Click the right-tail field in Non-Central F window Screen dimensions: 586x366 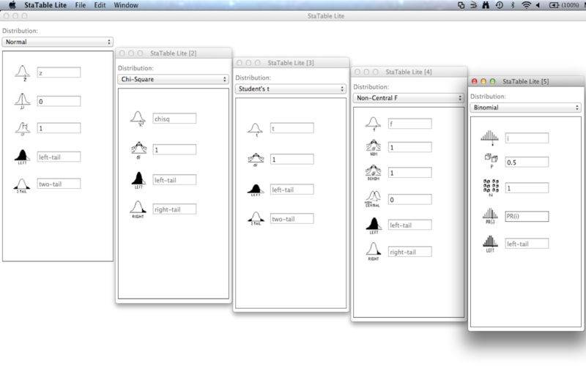click(410, 252)
